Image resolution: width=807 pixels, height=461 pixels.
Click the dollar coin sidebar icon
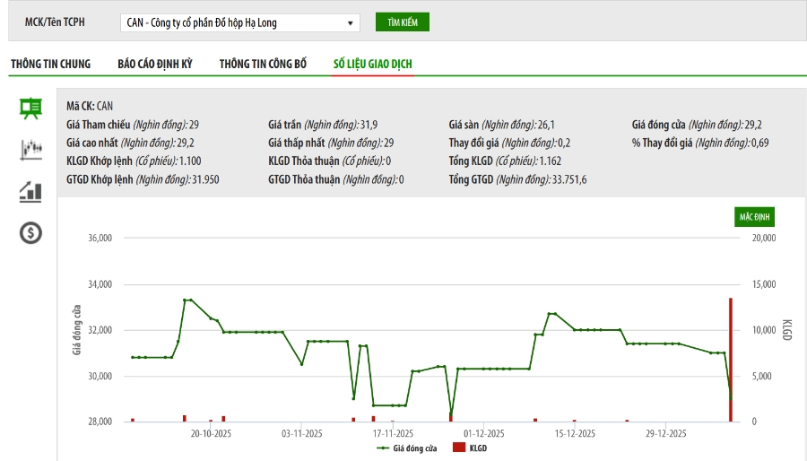[x=30, y=233]
